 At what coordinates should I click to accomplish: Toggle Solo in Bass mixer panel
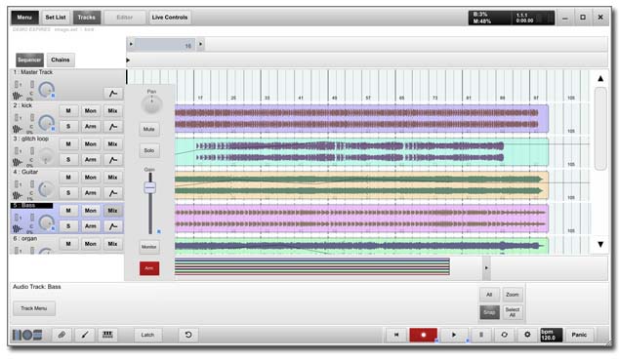[x=149, y=150]
